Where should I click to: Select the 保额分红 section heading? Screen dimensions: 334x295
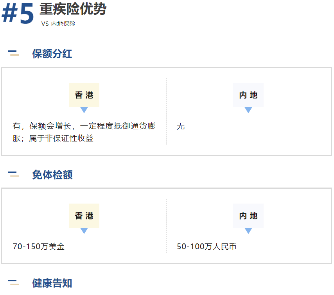(52, 54)
